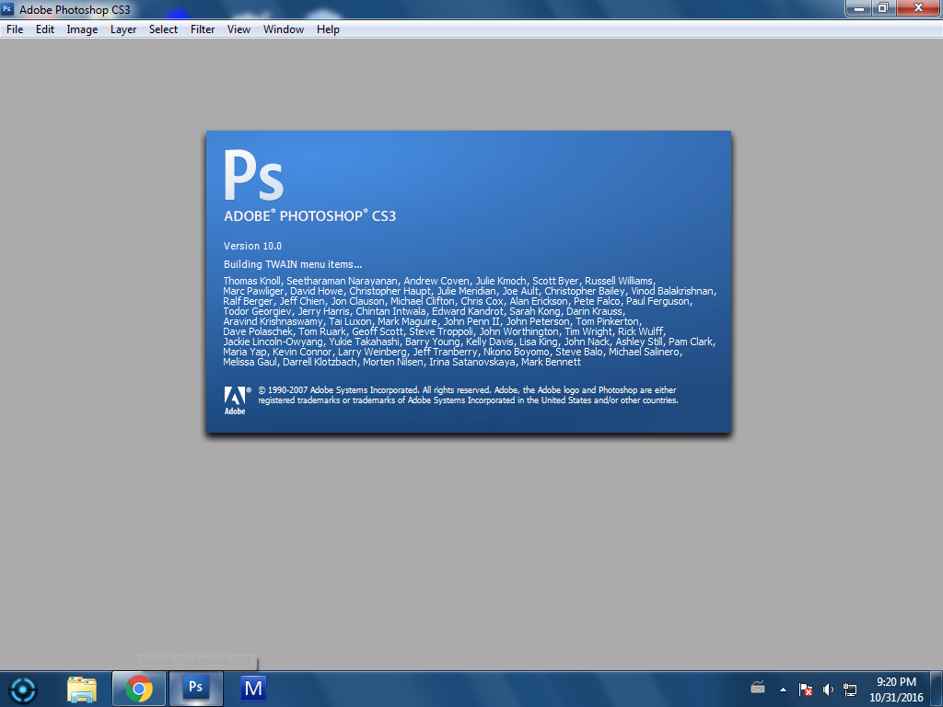
Task: Click the large Ps logo on splash screen
Action: pos(253,175)
